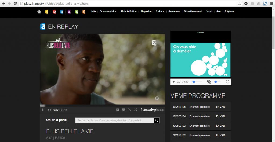The image size is (275, 142).
Task: Open the Culture category
Action: (x=160, y=11)
